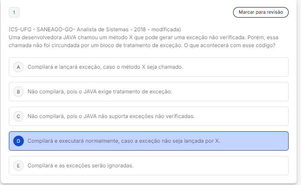Screen dimensions: 301x185
Task: Click the highlighted letter D circle badge
Action: (x=18, y=141)
